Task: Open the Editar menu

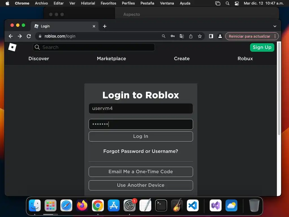Action: 59,3
